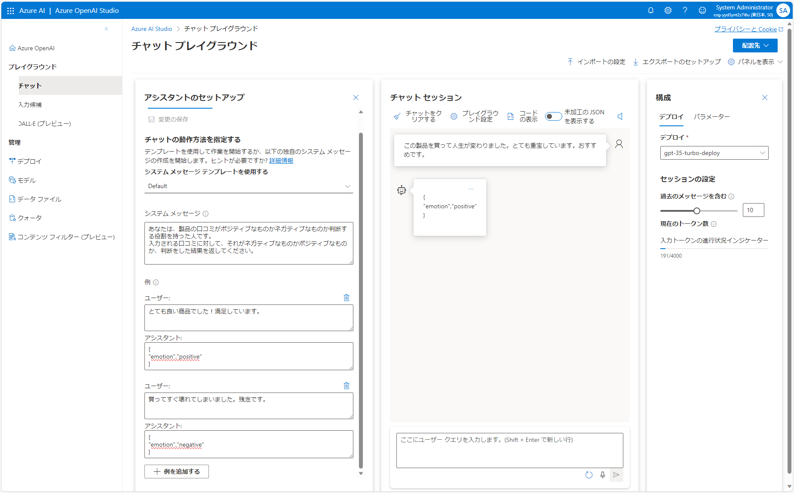Click the negative emotion assistant example field
The image size is (794, 493).
point(249,444)
